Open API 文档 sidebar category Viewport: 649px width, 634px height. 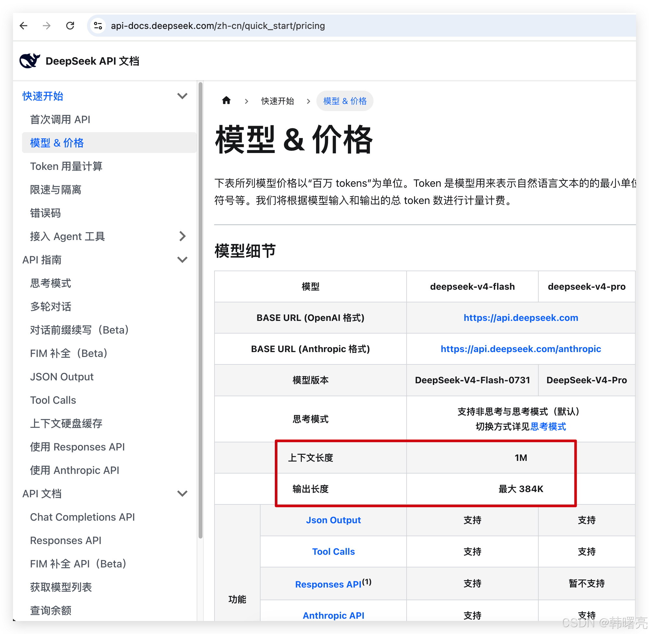(x=42, y=493)
